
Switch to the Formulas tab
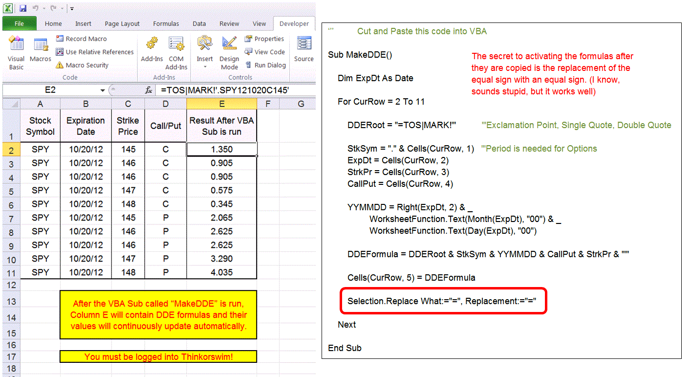[166, 23]
